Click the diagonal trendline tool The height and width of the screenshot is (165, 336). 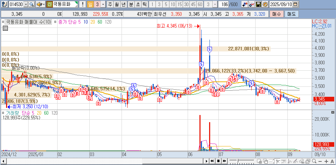click(x=296, y=161)
